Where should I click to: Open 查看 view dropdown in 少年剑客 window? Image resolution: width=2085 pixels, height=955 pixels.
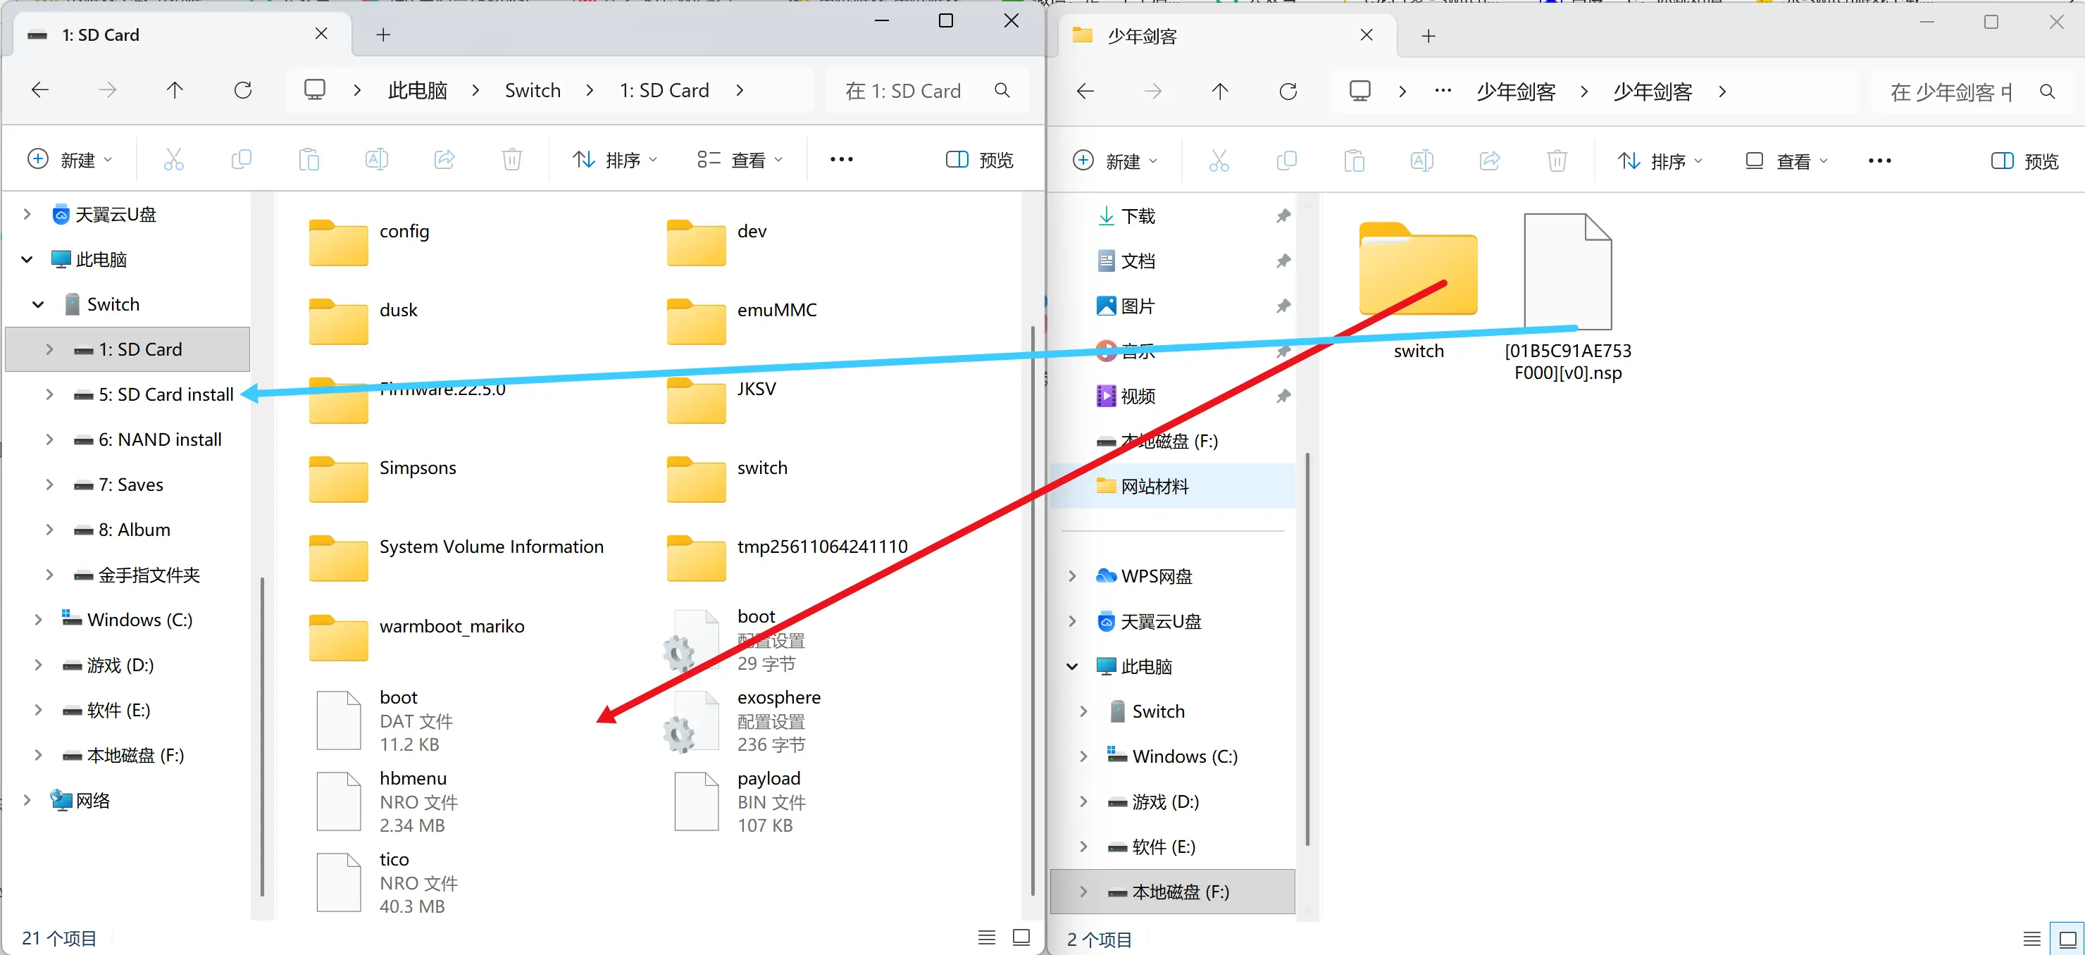(1786, 161)
